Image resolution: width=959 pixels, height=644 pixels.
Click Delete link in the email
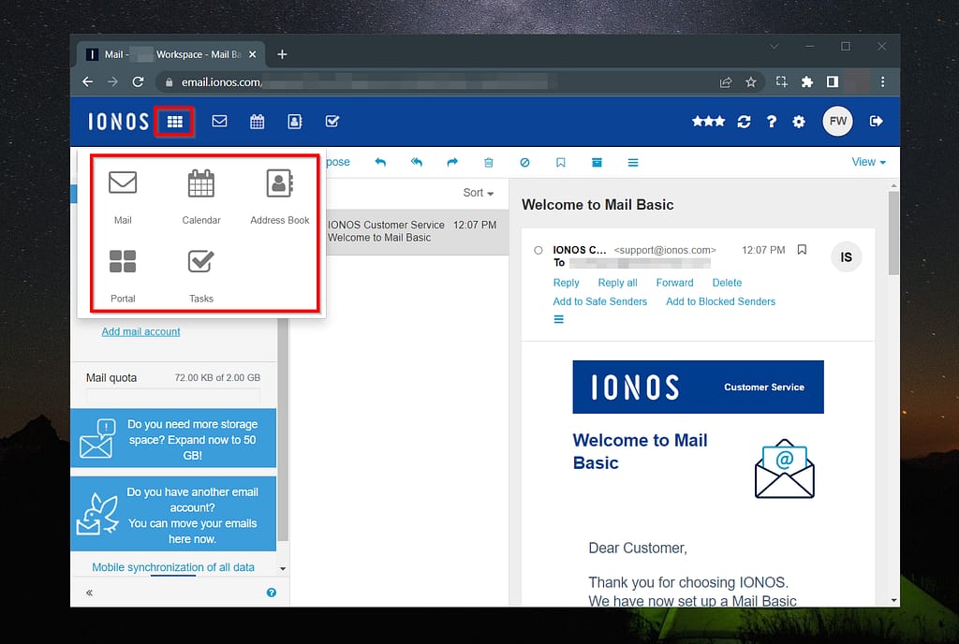(x=727, y=283)
